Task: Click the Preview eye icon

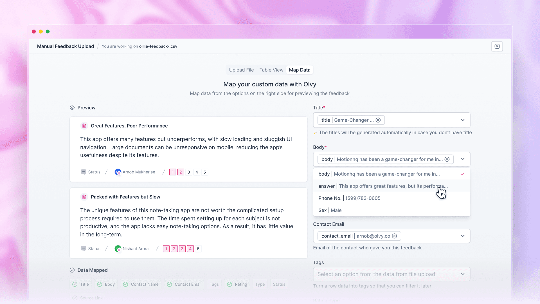Action: pyautogui.click(x=72, y=108)
